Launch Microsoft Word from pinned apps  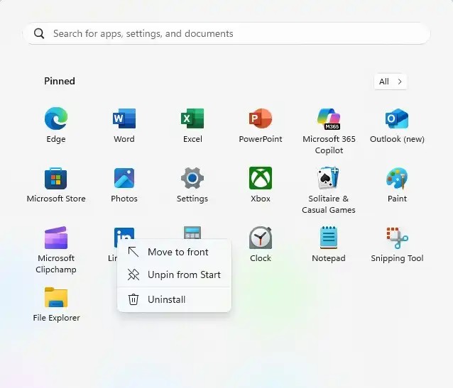(x=124, y=119)
